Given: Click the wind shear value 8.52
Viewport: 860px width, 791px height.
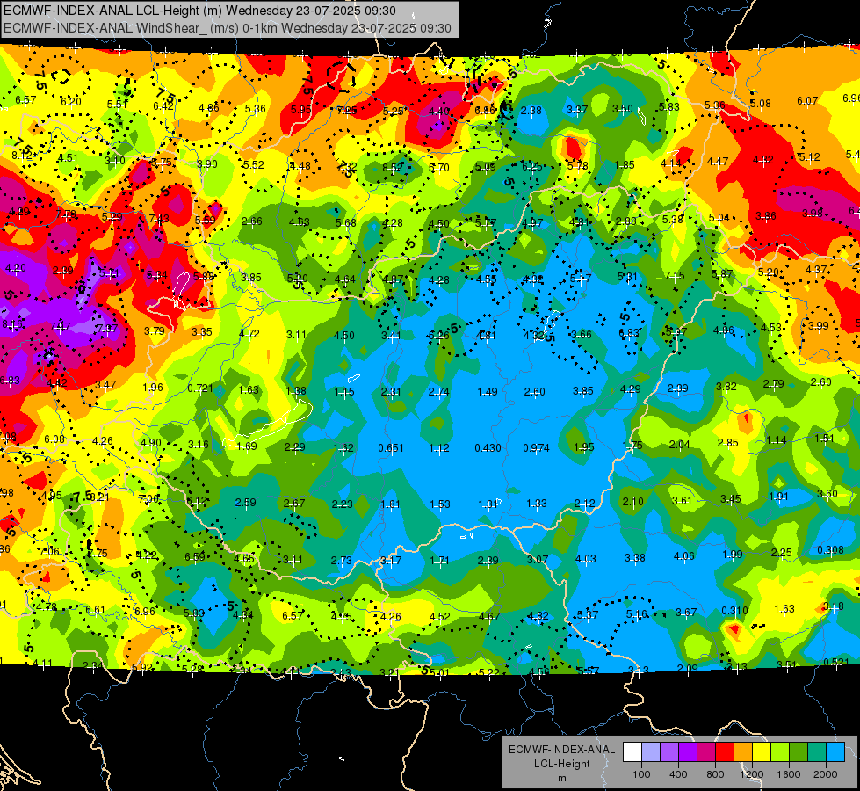Looking at the screenshot, I should pos(392,167).
